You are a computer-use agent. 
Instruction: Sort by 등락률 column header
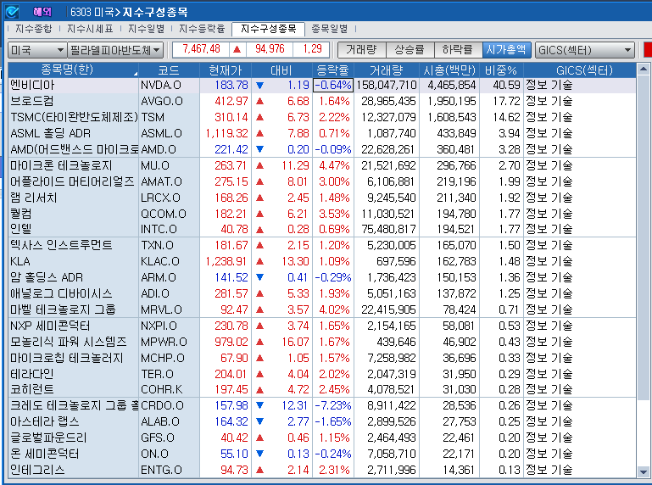pyautogui.click(x=332, y=70)
